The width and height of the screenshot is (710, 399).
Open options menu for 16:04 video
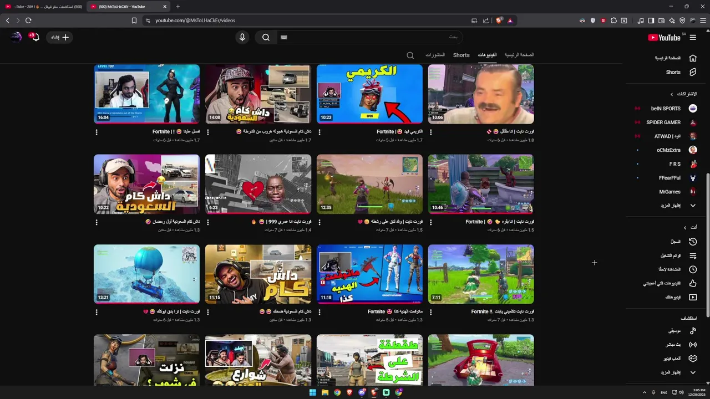click(x=97, y=132)
